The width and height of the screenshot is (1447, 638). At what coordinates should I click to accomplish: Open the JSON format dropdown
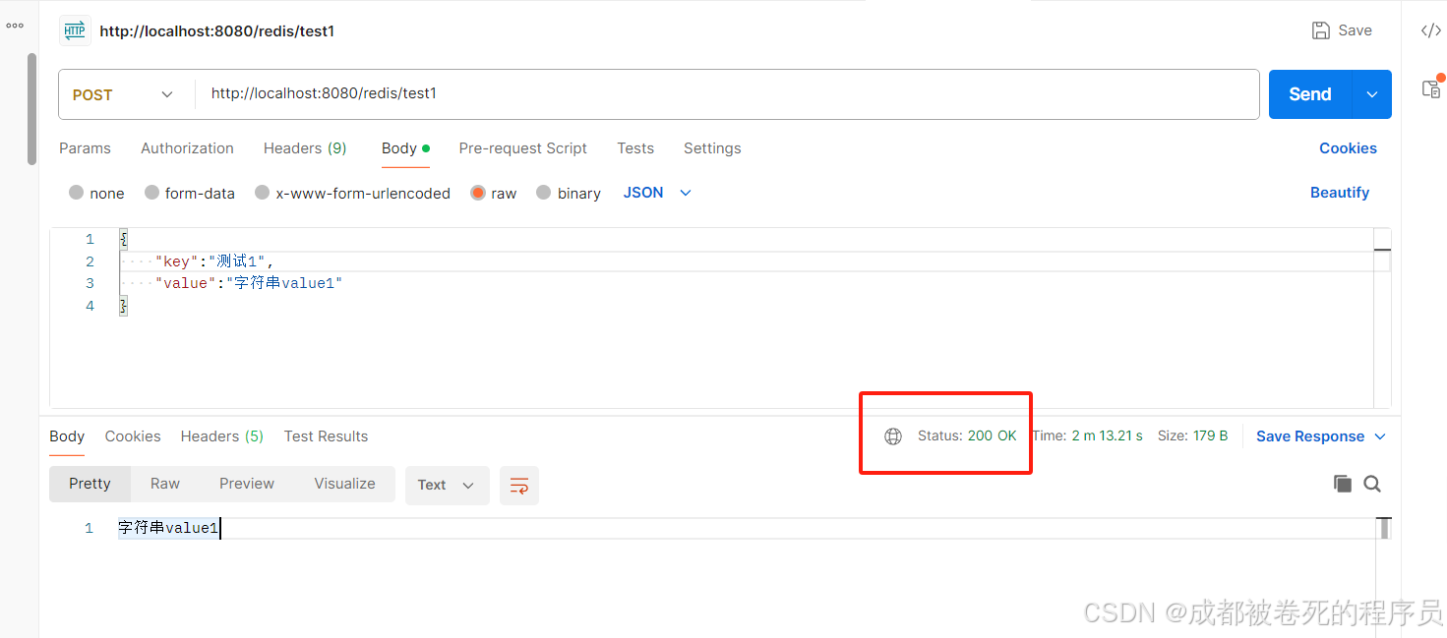click(x=657, y=193)
